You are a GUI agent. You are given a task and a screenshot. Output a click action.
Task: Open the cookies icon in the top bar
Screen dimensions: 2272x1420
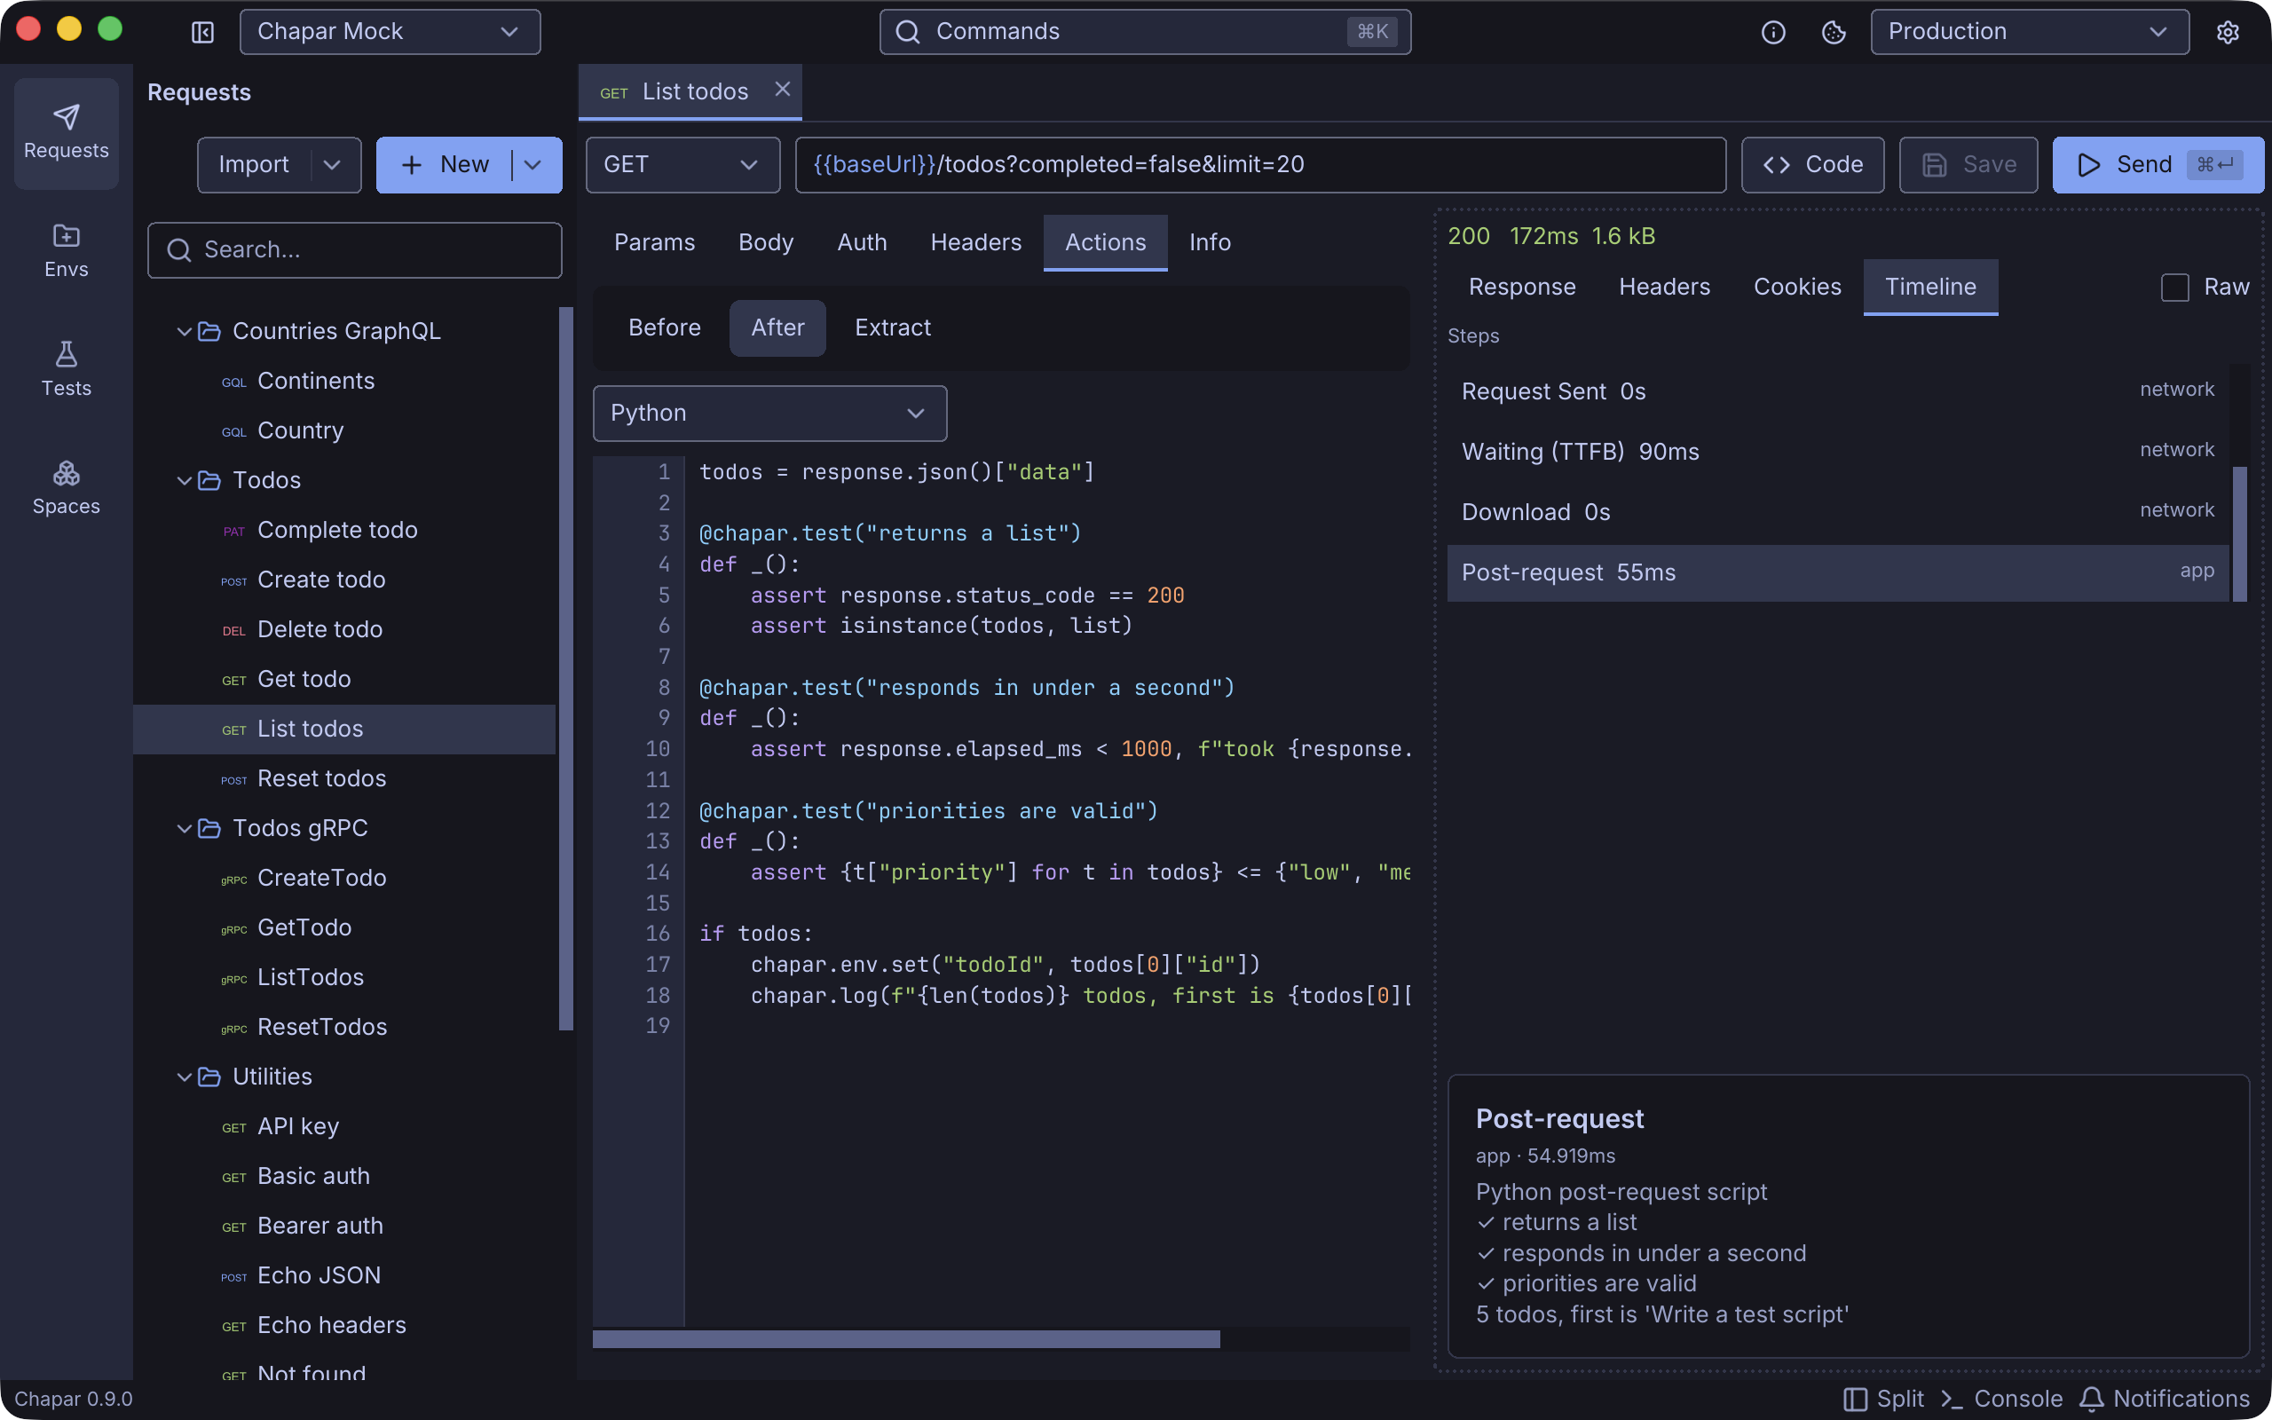(x=1833, y=32)
